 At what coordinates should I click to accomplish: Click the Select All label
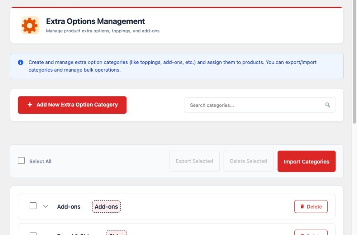point(40,161)
